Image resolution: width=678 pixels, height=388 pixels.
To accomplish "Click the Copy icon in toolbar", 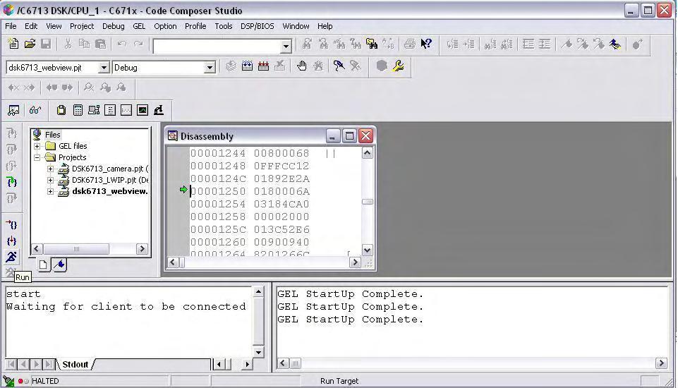I will pos(85,44).
